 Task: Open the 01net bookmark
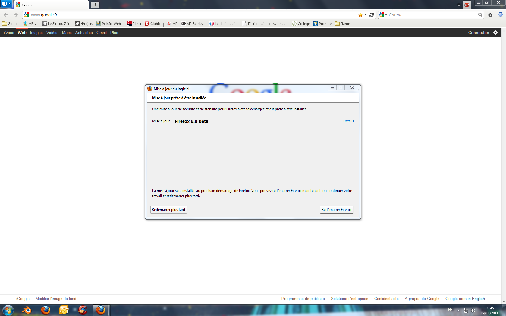tap(134, 24)
